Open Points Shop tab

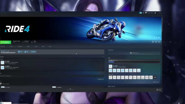click(20, 46)
